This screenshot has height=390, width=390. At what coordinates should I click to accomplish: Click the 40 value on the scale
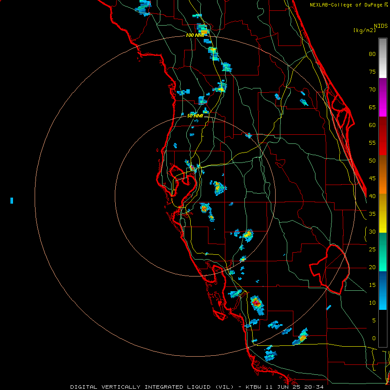click(x=372, y=196)
